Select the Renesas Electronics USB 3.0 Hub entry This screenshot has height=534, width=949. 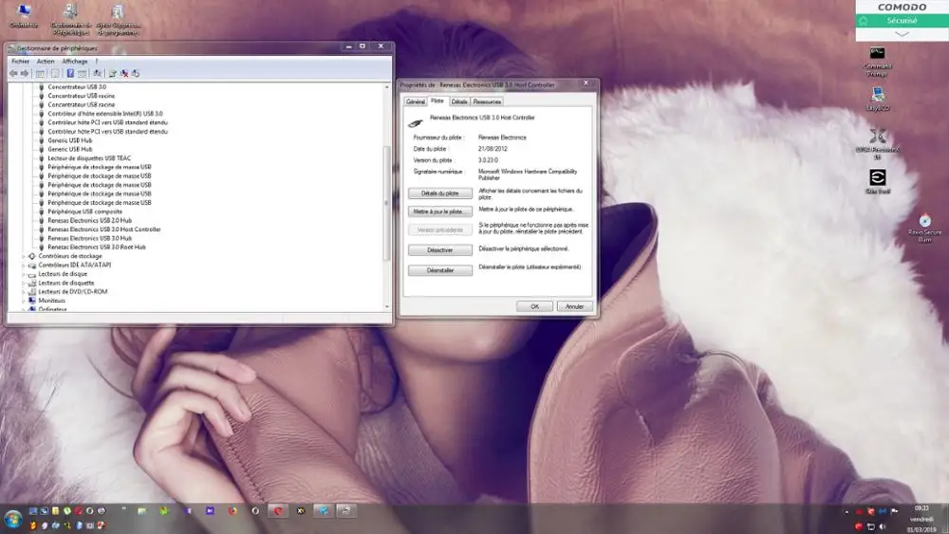(x=89, y=238)
